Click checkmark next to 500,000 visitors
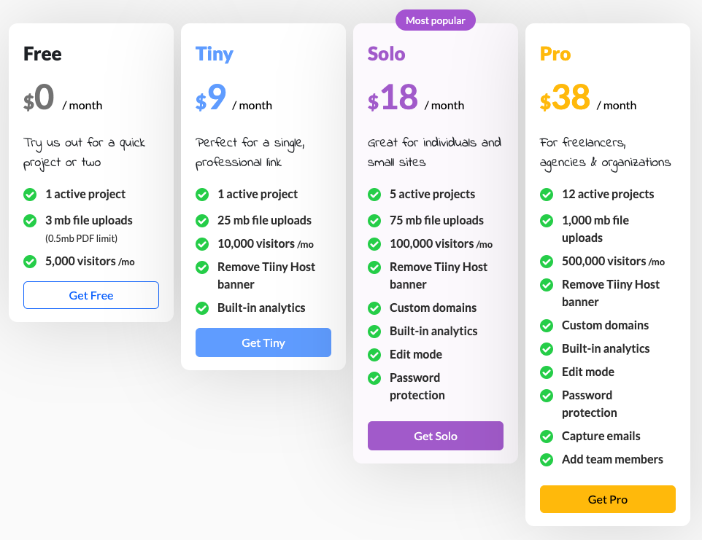 (x=547, y=262)
